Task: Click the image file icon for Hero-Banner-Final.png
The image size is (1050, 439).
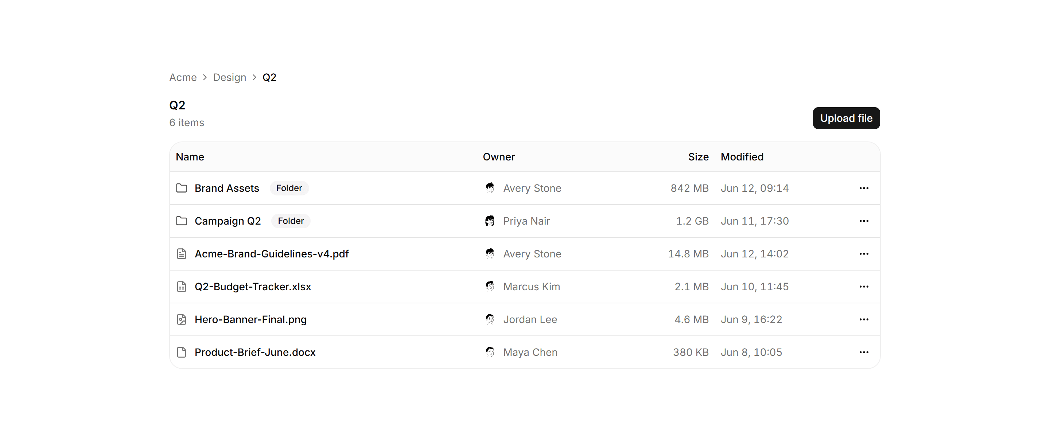Action: [182, 319]
